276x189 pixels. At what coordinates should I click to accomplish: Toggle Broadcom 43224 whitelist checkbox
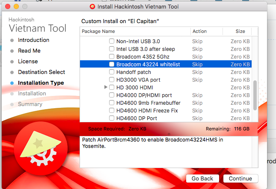point(112,65)
